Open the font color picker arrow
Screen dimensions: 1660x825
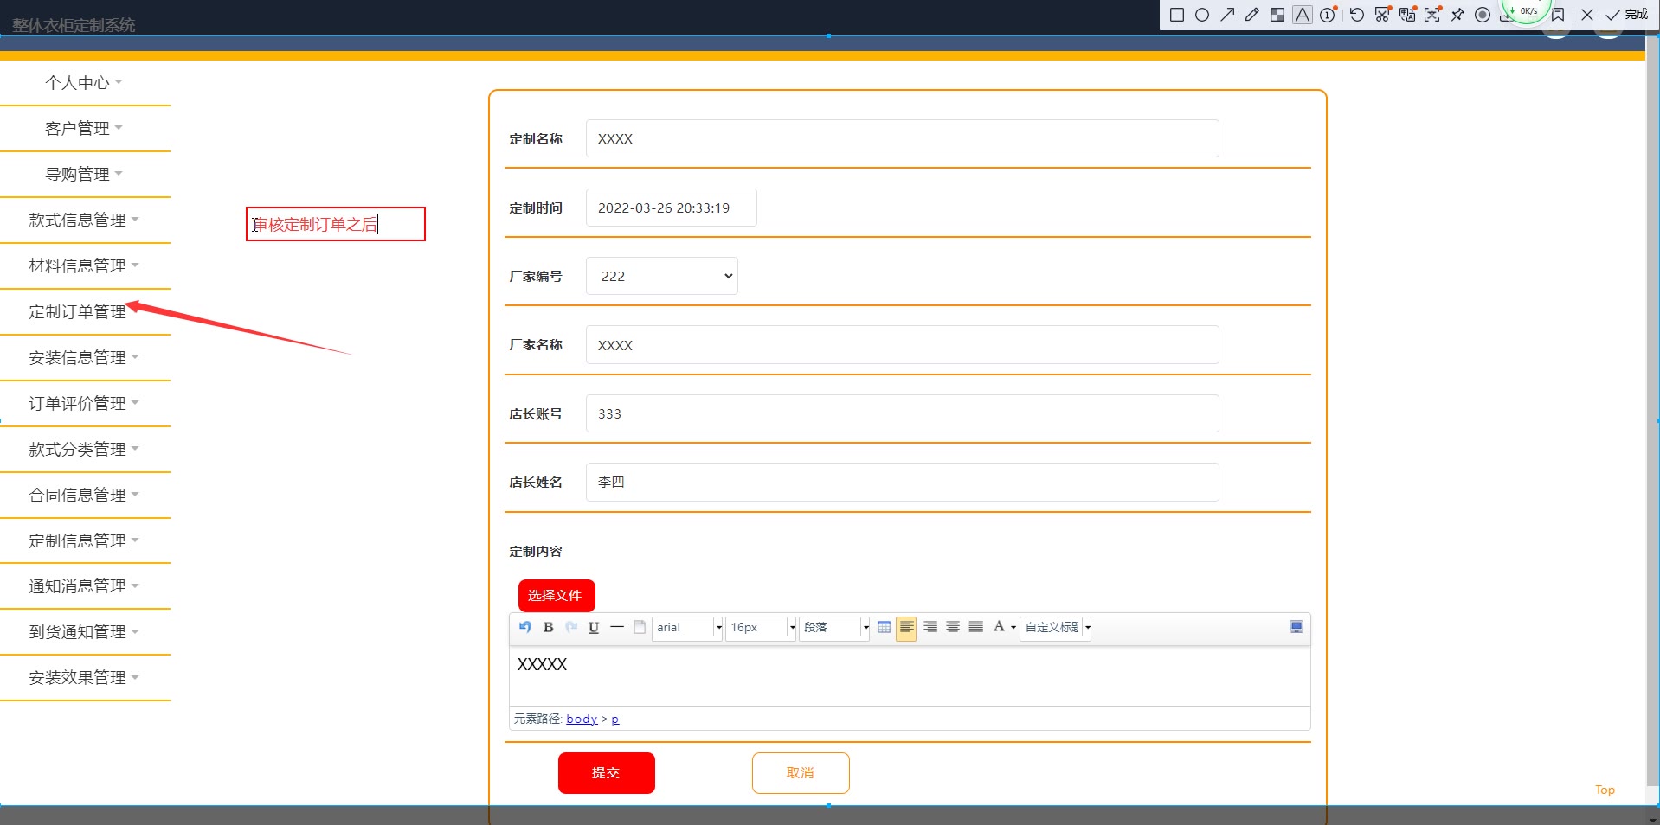click(x=1013, y=628)
